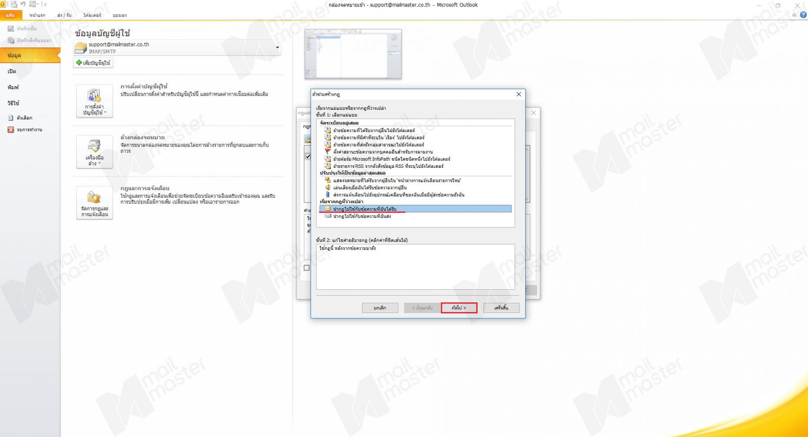
Task: Click the 'กฎและการแจ้งเตือน' section title
Action: (145, 188)
